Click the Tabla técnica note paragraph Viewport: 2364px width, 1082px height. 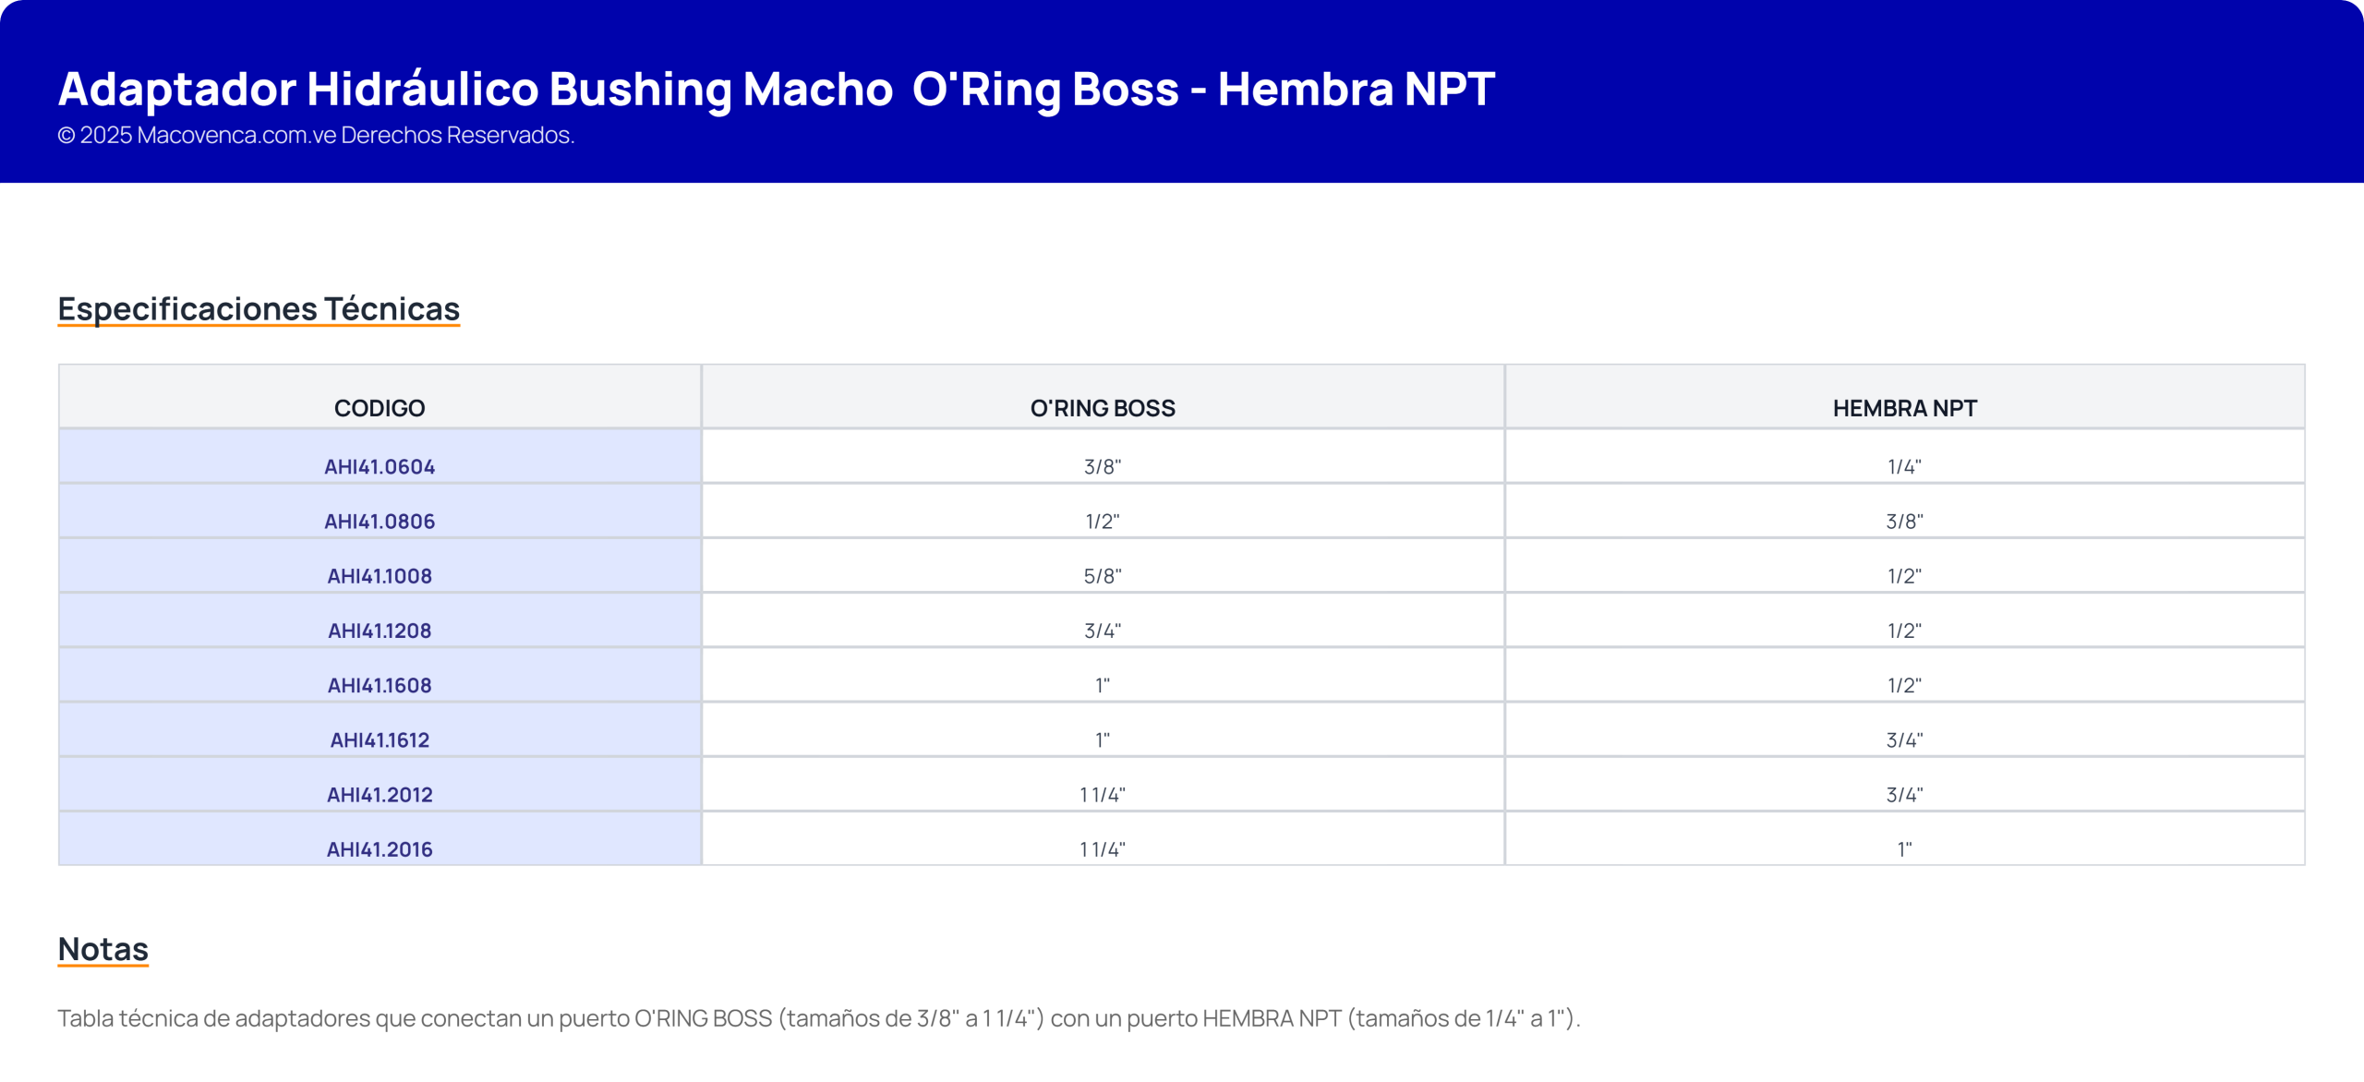819,1018
